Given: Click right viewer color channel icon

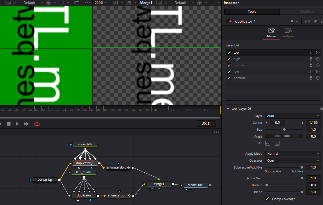Looking at the screenshot, I should point(200,3).
